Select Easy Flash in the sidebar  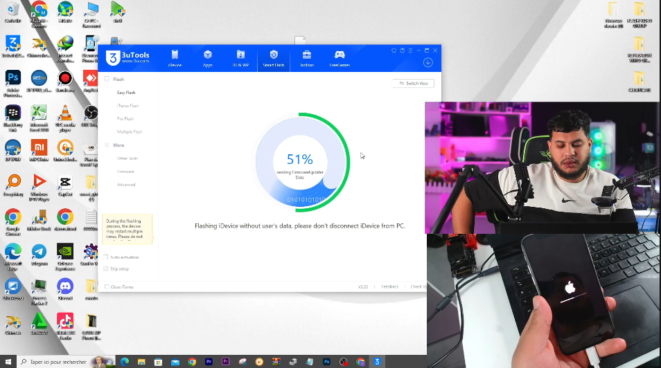click(x=126, y=93)
